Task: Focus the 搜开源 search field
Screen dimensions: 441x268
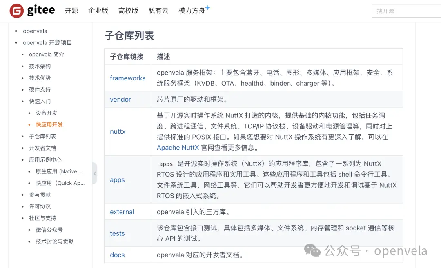Action: pos(406,11)
